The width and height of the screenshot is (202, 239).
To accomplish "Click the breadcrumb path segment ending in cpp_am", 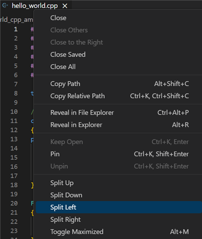I will (x=16, y=20).
